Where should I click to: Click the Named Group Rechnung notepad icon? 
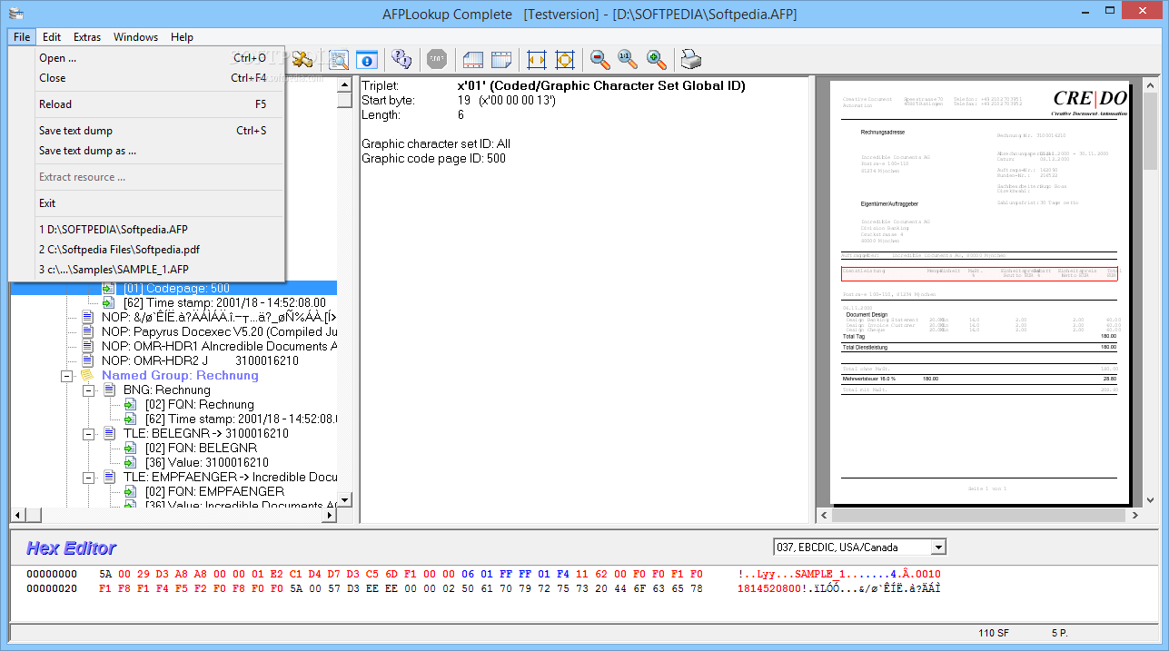coord(87,375)
